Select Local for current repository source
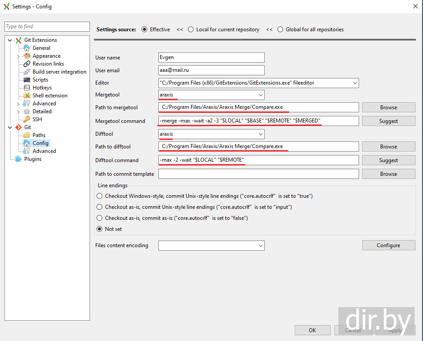The image size is (423, 341). [191, 30]
